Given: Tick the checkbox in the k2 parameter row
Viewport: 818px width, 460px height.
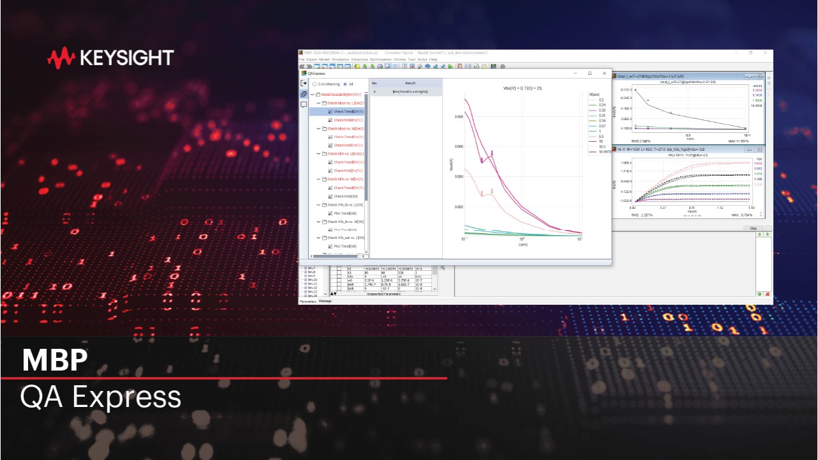Looking at the screenshot, I should (x=340, y=270).
